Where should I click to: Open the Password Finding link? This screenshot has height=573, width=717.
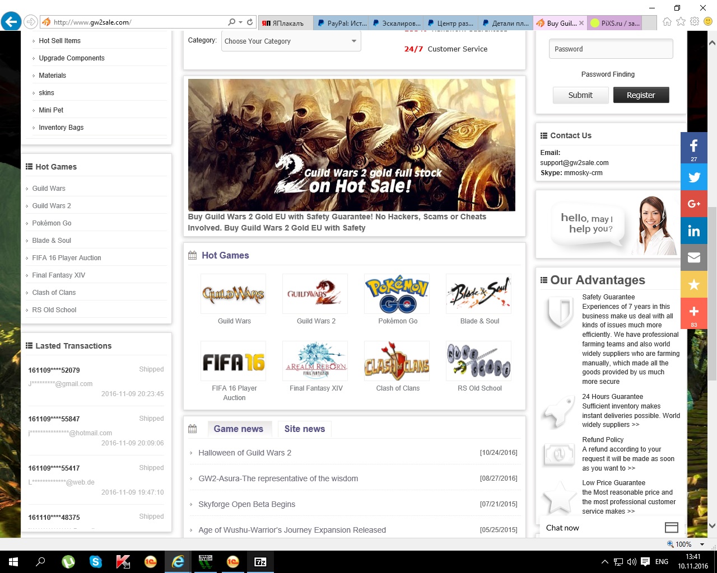click(x=608, y=74)
